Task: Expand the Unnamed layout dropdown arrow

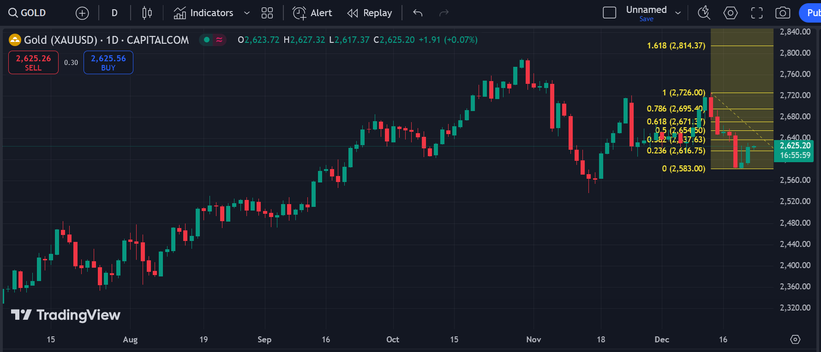Action: (678, 13)
